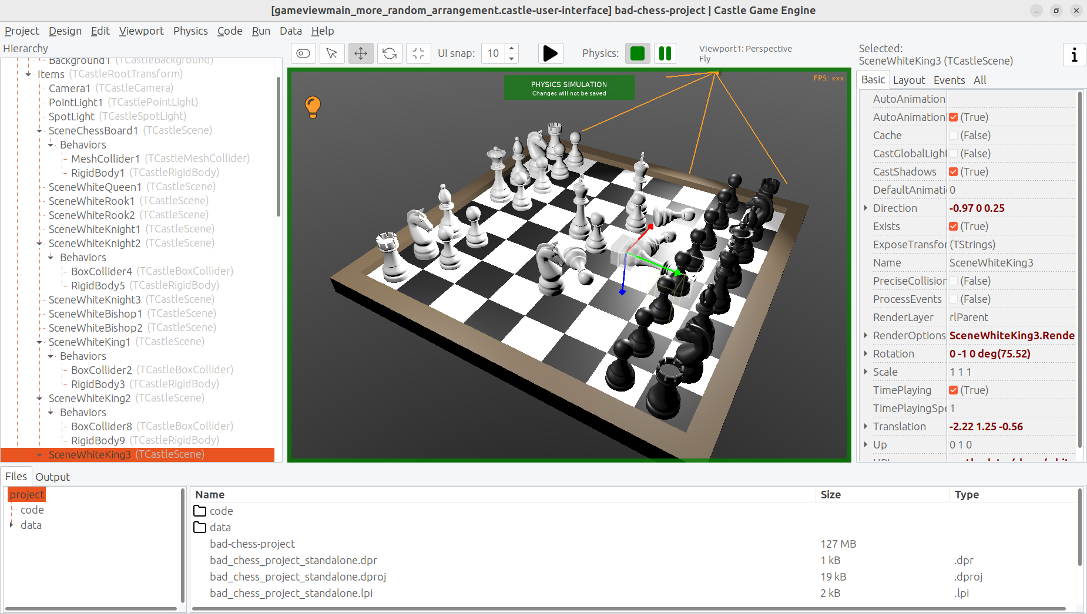This screenshot has height=614, width=1087.
Task: Click the Translation value -2.22 1.25 -0.56
Action: point(1012,427)
